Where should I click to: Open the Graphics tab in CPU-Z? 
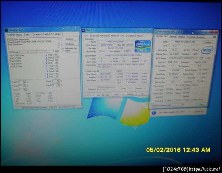click(x=131, y=36)
